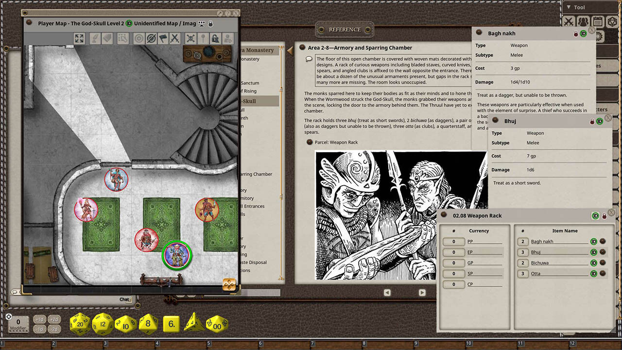Screen dimensions: 622x350
Task: Expand the Sparring Chamber entry in the sidebar
Action: click(x=255, y=174)
